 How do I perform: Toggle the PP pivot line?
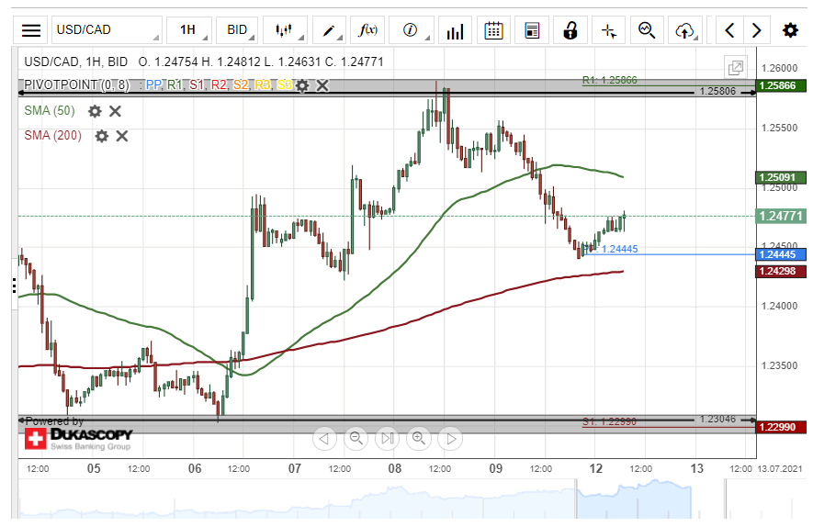coord(153,85)
